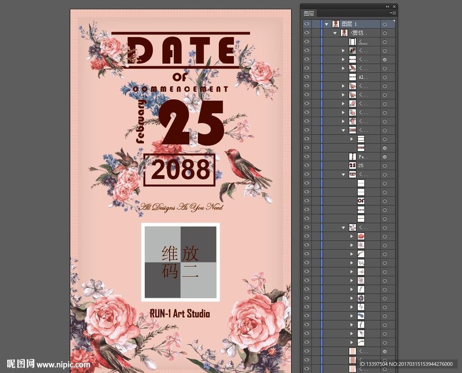Collapse 图层 1 with its disclosure triangle

pyautogui.click(x=327, y=24)
